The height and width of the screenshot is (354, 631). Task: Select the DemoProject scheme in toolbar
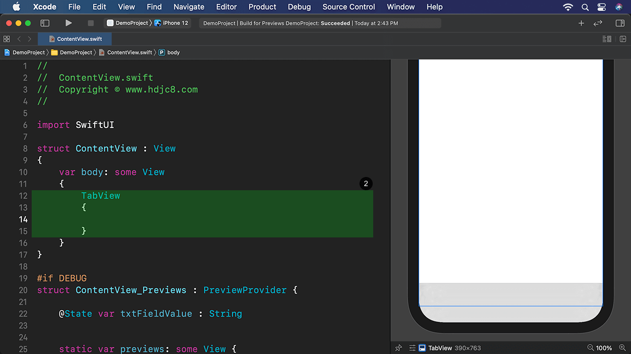128,23
